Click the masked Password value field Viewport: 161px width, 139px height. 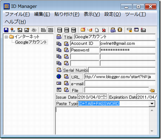pos(127,50)
